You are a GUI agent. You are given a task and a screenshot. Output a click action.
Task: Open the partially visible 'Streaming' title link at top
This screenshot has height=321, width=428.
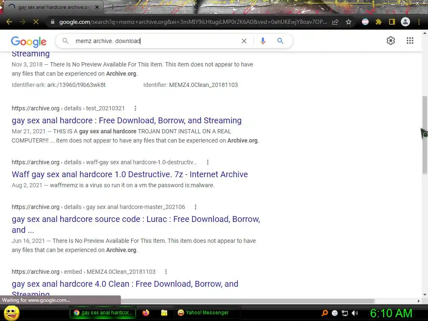coord(31,54)
